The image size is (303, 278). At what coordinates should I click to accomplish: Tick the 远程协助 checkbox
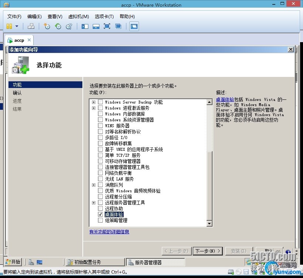coord(100,208)
